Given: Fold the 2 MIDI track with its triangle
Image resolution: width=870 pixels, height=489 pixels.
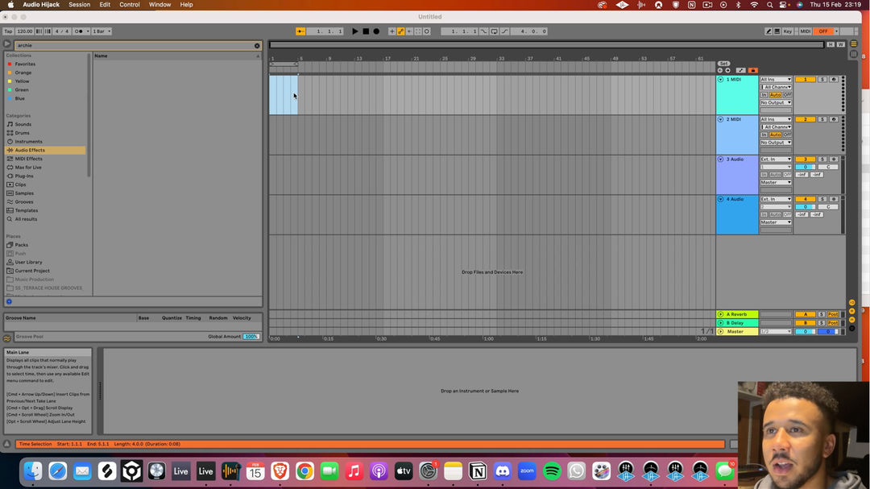Looking at the screenshot, I should point(720,119).
